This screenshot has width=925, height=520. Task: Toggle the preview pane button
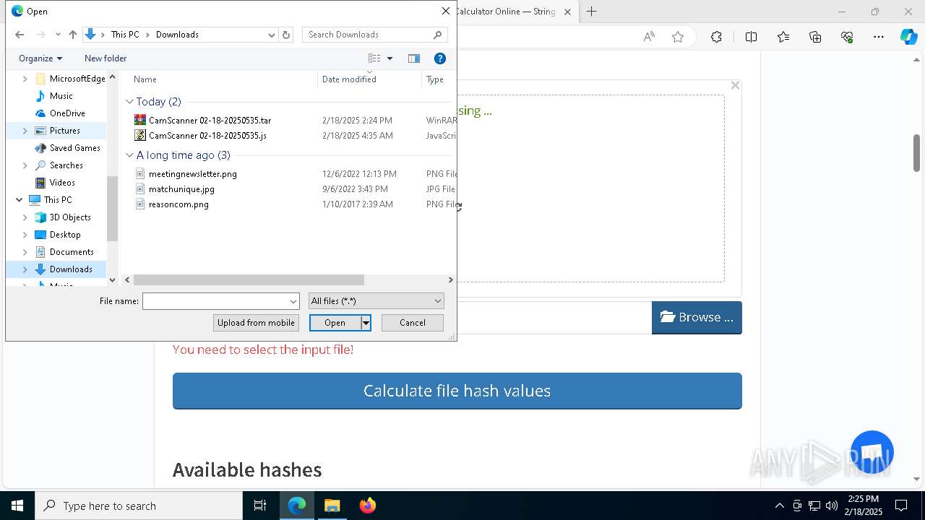[x=414, y=58]
